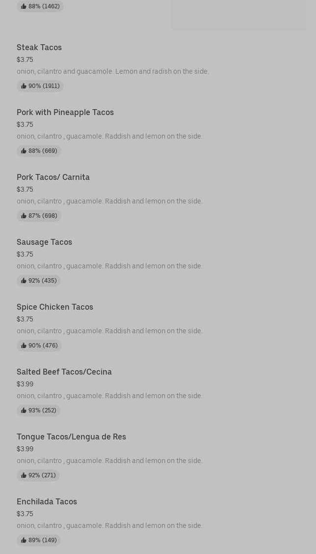
Task: Click thumbs-up icon under Pork with Pineapple Tacos
Action: pyautogui.click(x=24, y=151)
